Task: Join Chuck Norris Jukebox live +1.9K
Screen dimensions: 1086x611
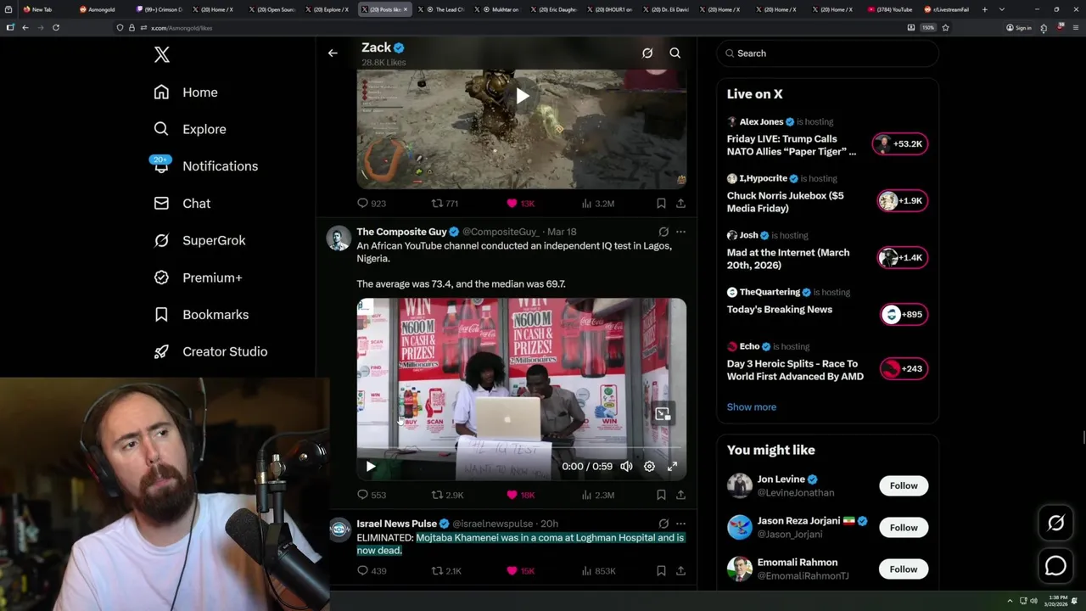Action: click(x=902, y=201)
